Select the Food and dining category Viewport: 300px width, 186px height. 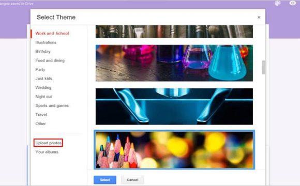click(50, 60)
